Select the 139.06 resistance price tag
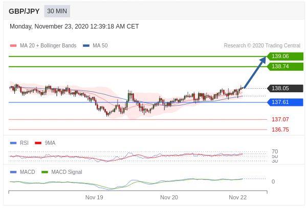This screenshot has height=208, width=306. [x=285, y=57]
